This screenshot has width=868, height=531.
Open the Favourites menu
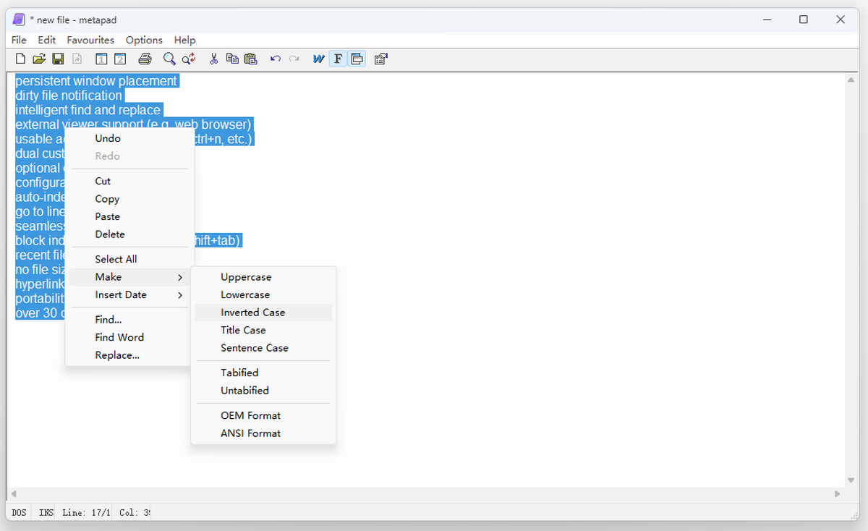click(90, 40)
